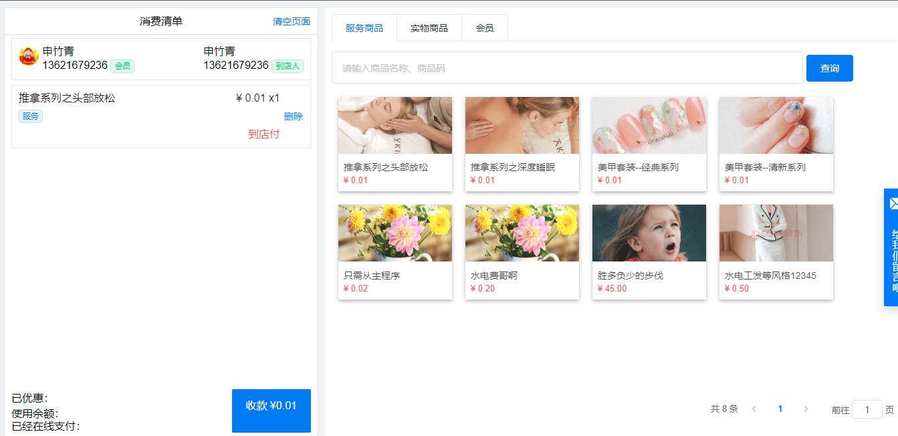Click the green 到店人 tag
This screenshot has height=436, width=898.
(288, 66)
